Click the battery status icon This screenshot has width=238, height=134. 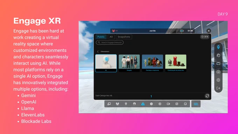[x=182, y=31]
